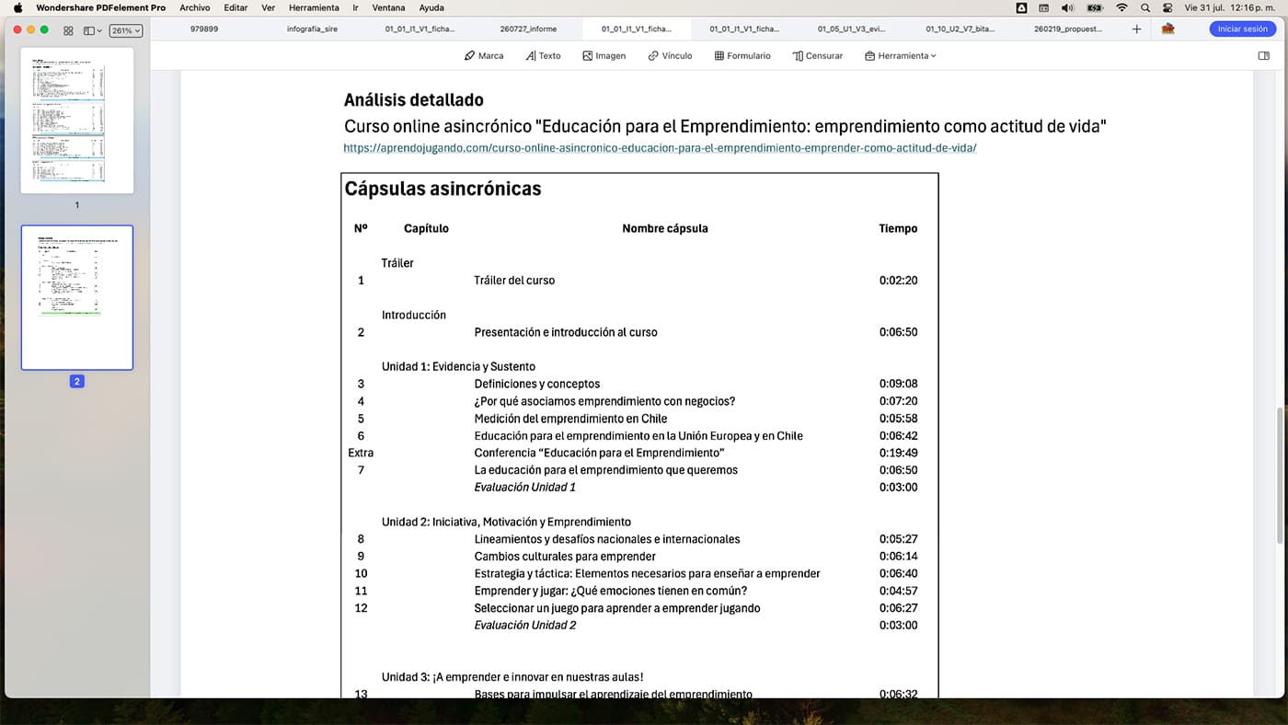Click the Iniciar sesión button
Screen dimensions: 1288x725
coord(1242,29)
